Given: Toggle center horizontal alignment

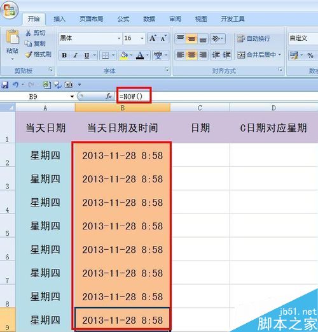Looking at the screenshot, I should pos(191,55).
